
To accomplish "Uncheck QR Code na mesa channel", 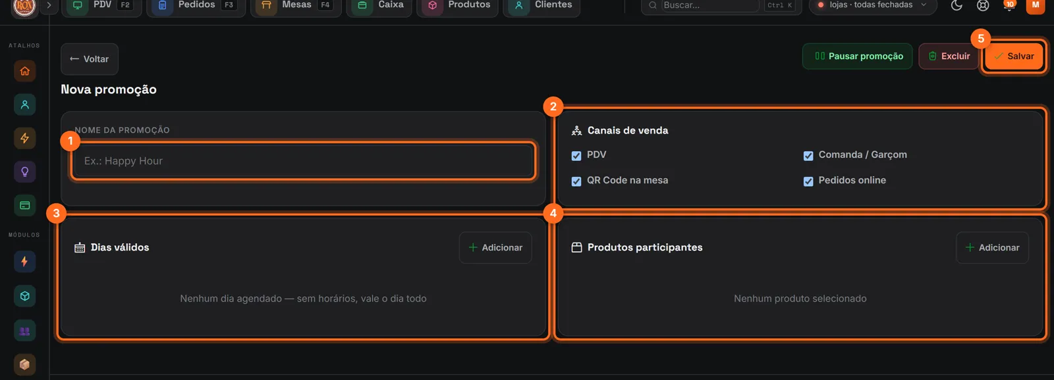I will click(x=576, y=181).
